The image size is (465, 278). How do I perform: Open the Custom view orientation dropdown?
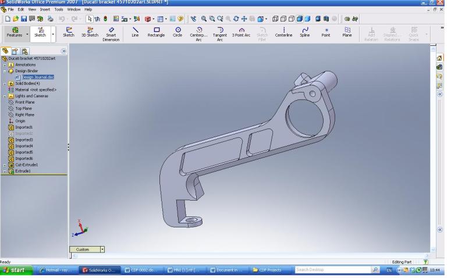click(x=103, y=249)
